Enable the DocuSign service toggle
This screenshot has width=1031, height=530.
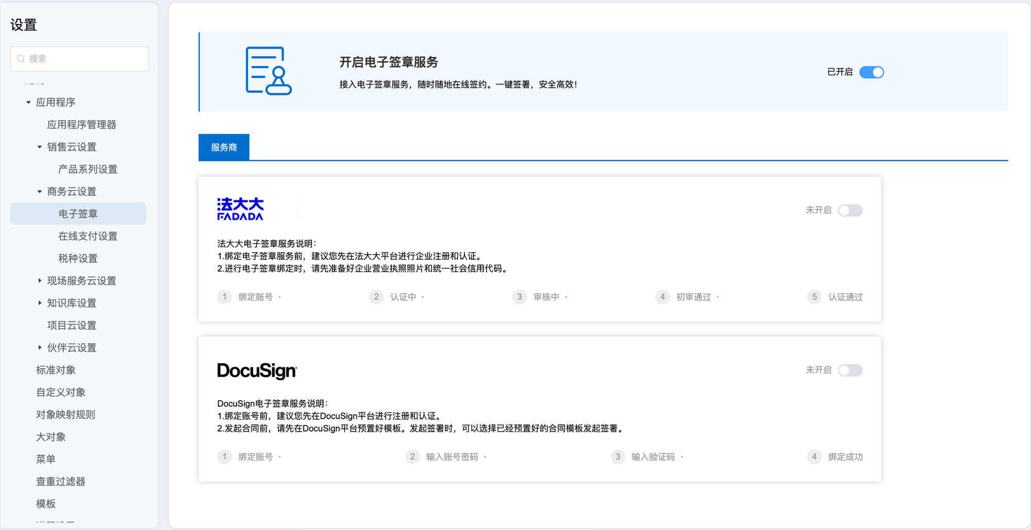(850, 370)
